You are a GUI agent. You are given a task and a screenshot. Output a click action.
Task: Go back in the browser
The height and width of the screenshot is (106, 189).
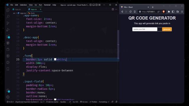pos(122,12)
